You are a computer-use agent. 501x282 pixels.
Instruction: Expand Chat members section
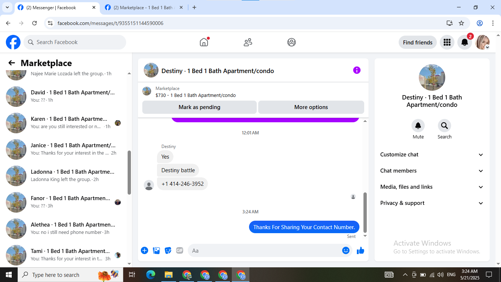click(432, 171)
